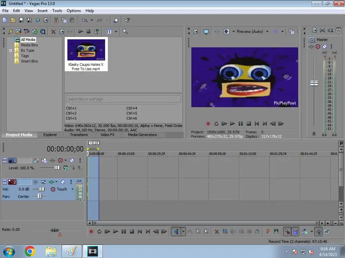Mute video Track 1
The image size is (345, 258).
coord(72,160)
